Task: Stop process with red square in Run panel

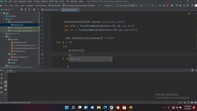Action: [x=2, y=83]
